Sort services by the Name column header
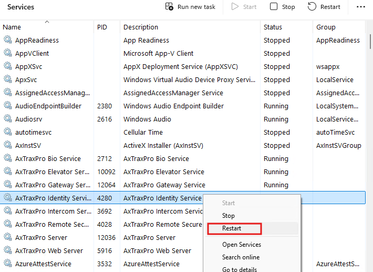 click(x=12, y=27)
